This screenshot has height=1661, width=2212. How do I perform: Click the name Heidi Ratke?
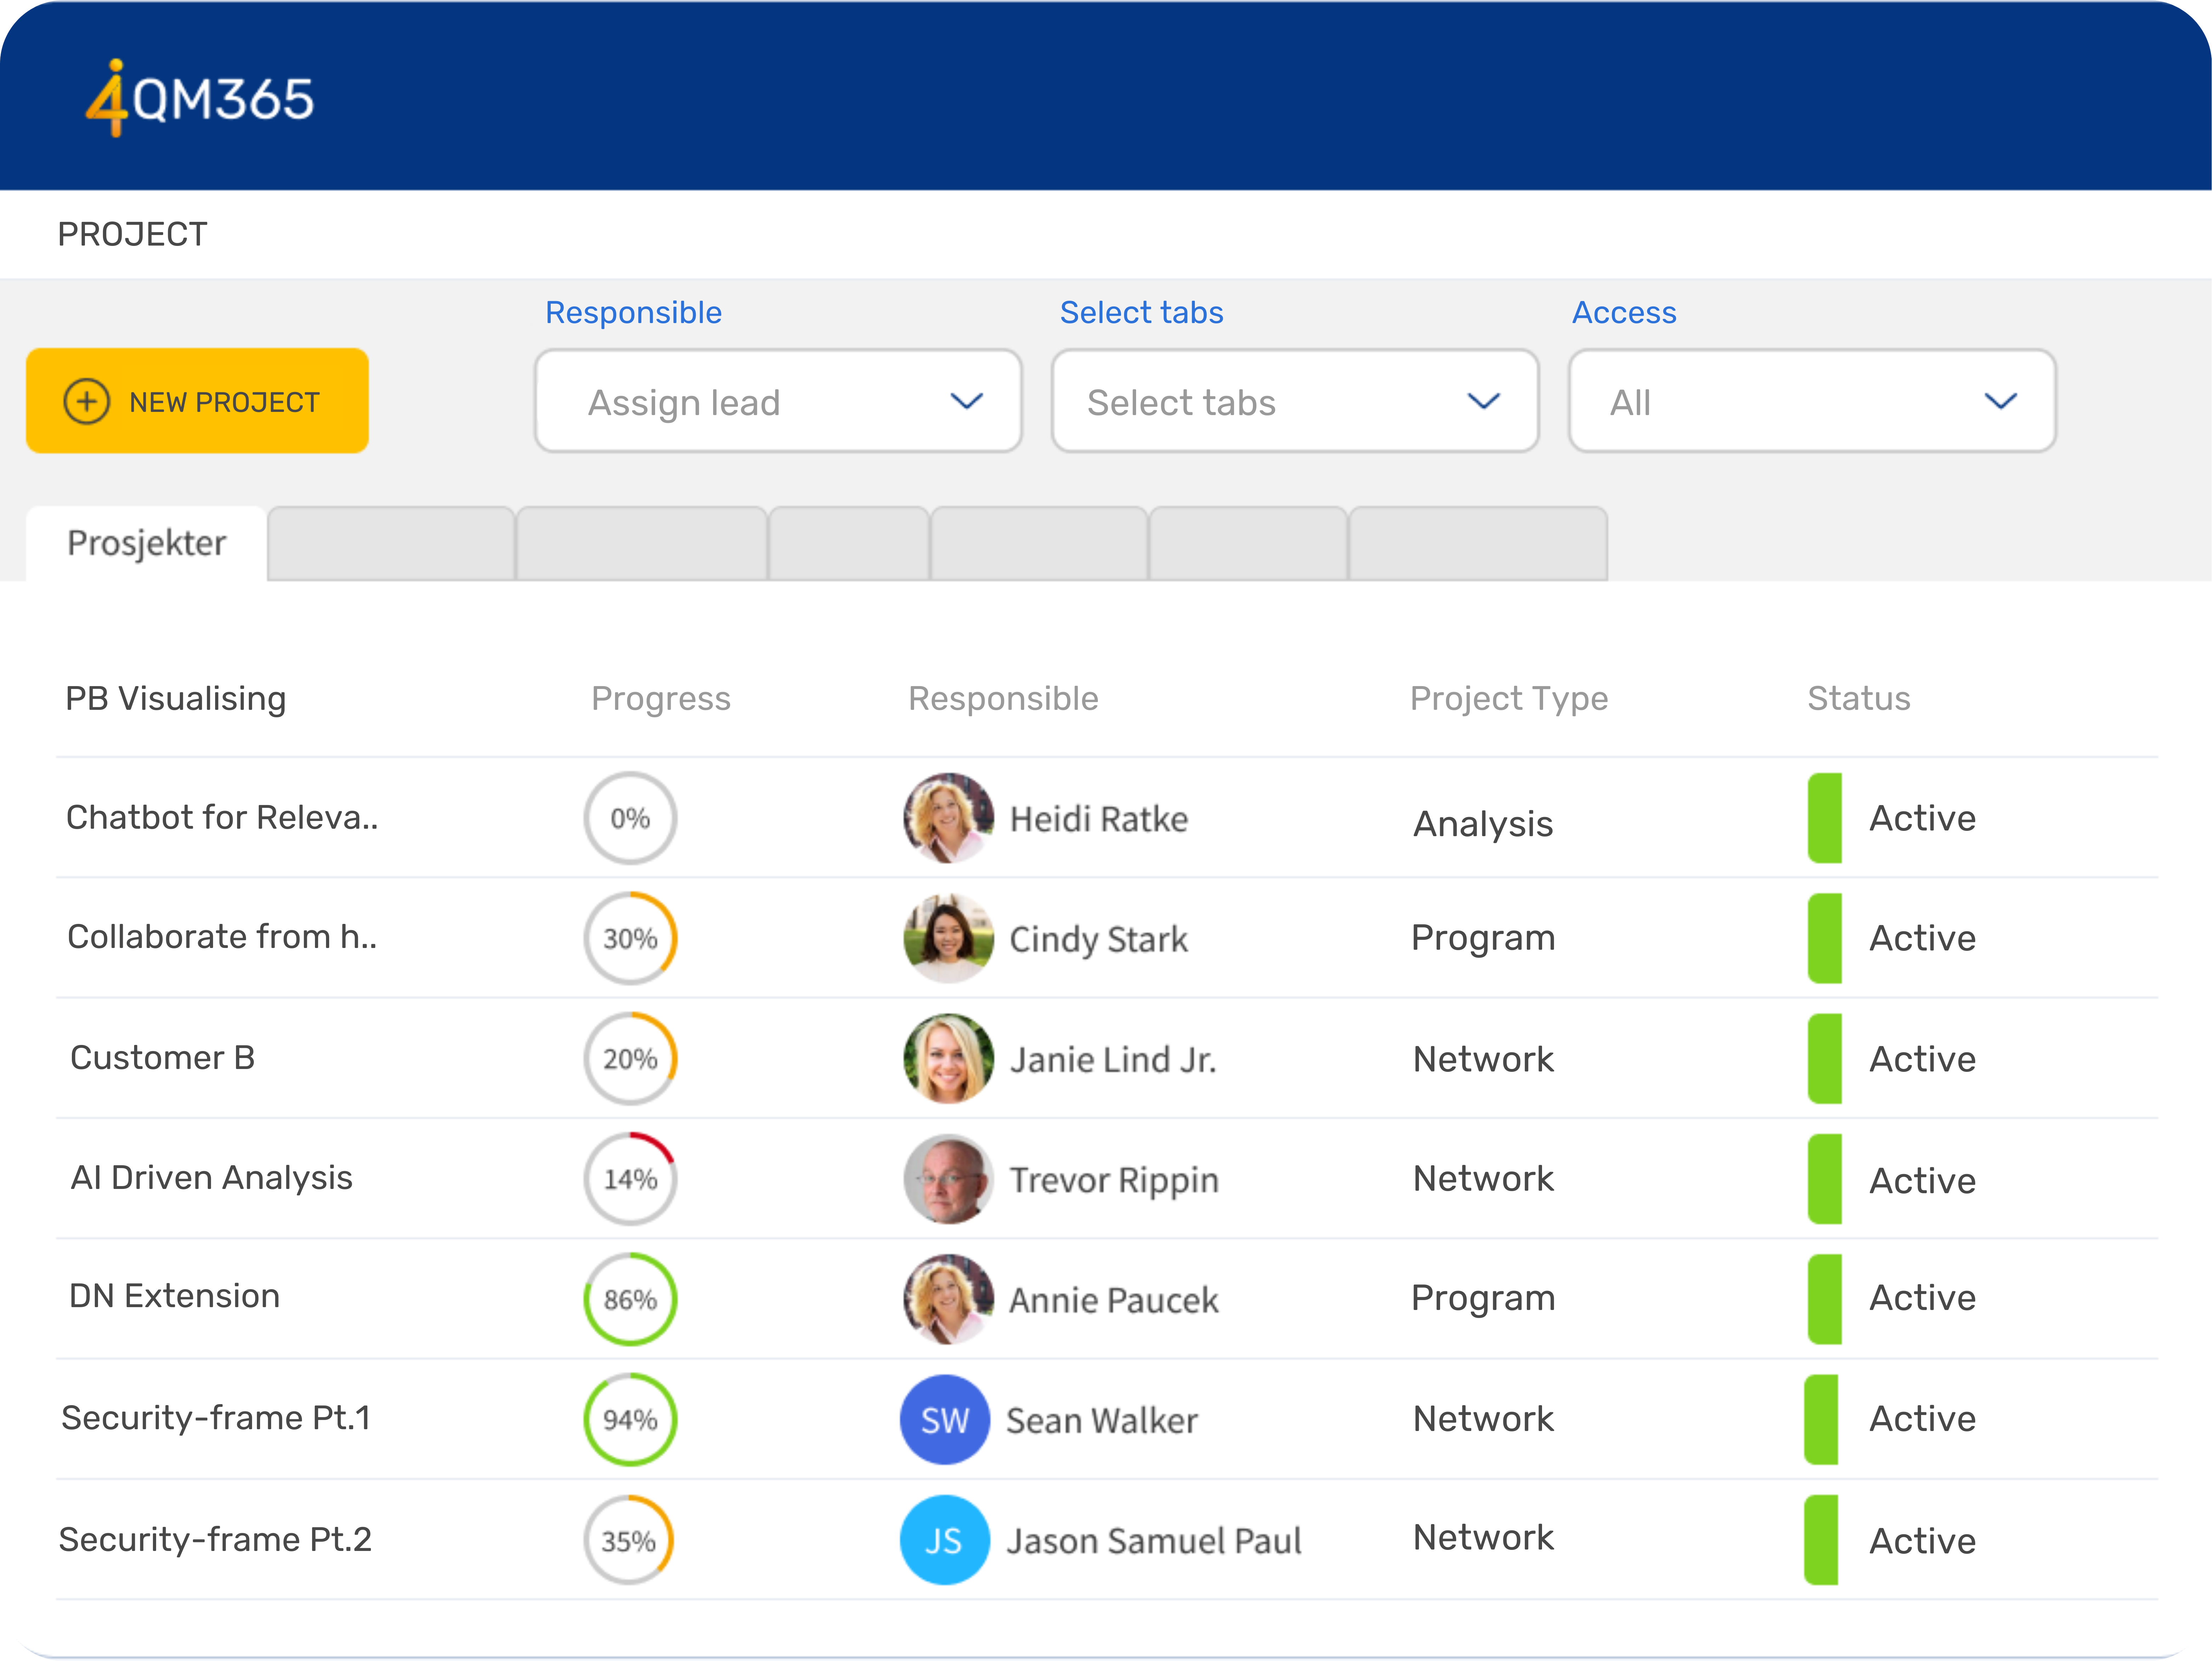tap(1099, 819)
